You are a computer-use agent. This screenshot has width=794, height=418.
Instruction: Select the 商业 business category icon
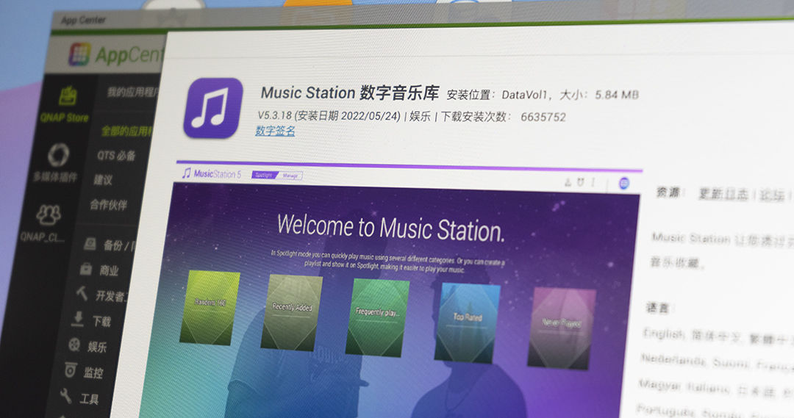pos(86,268)
